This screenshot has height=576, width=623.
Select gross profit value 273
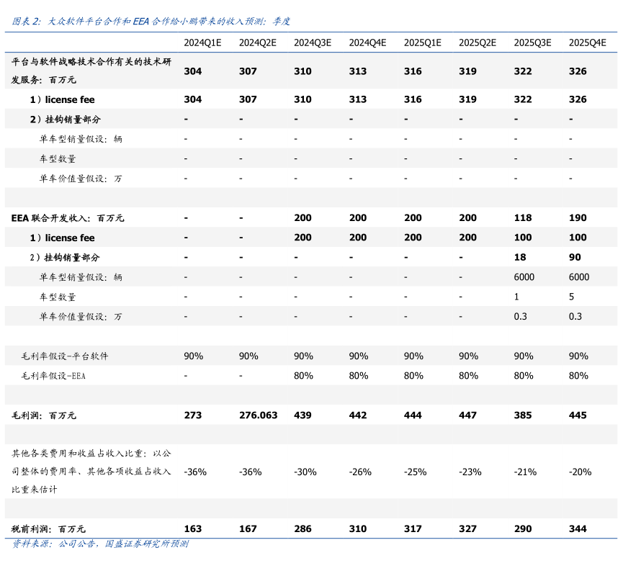pyautogui.click(x=193, y=415)
